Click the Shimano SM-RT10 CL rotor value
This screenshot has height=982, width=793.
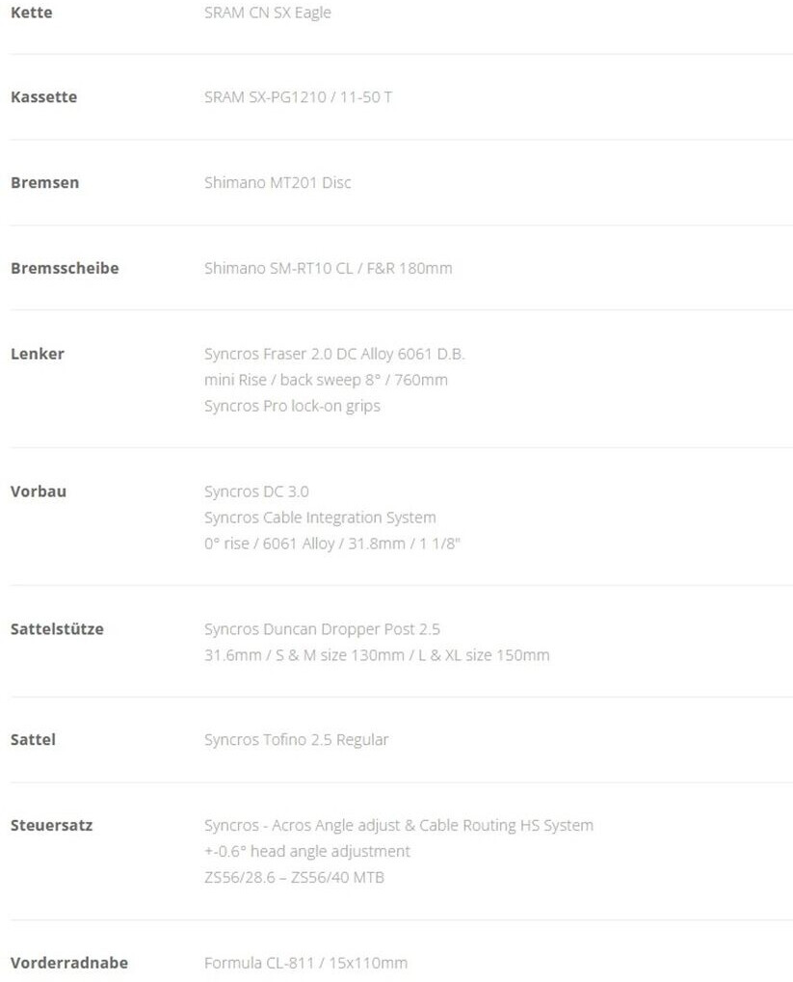(x=328, y=268)
